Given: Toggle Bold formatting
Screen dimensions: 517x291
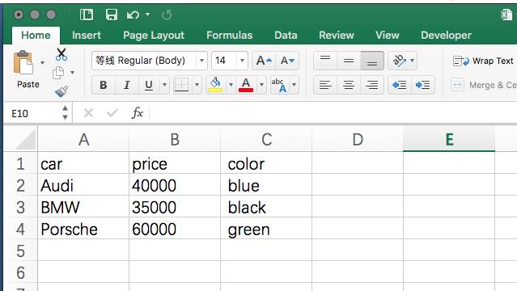Looking at the screenshot, I should click(104, 86).
